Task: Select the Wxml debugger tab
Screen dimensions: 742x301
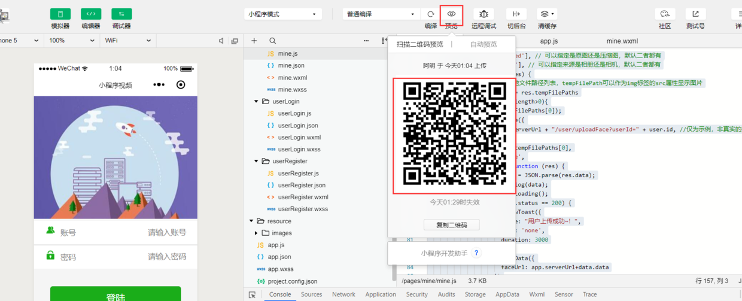Action: coord(537,294)
